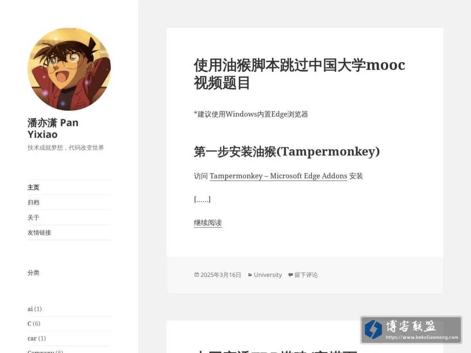Image resolution: width=471 pixels, height=353 pixels.
Task: Click the [......] excerpt ellipsis text
Action: tap(202, 199)
